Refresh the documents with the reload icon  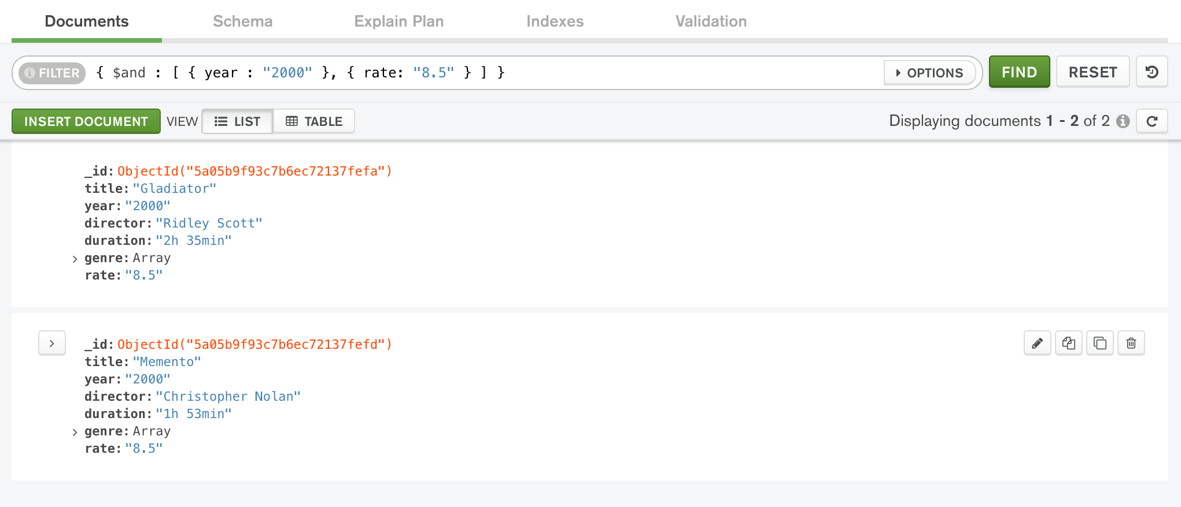[1152, 121]
